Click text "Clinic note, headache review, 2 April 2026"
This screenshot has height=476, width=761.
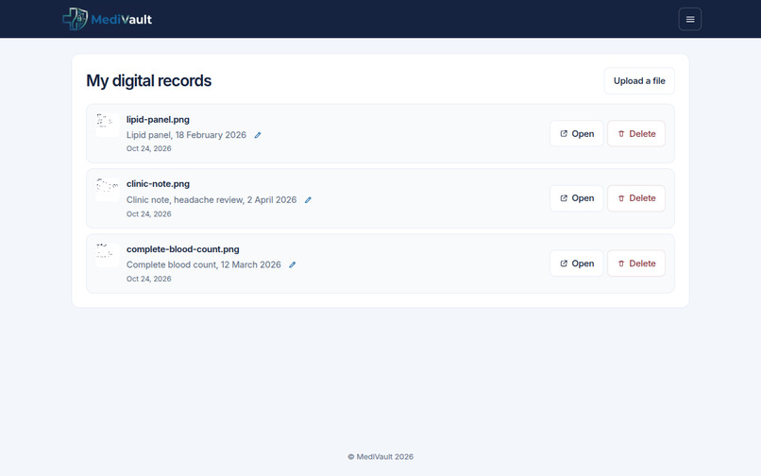click(211, 199)
